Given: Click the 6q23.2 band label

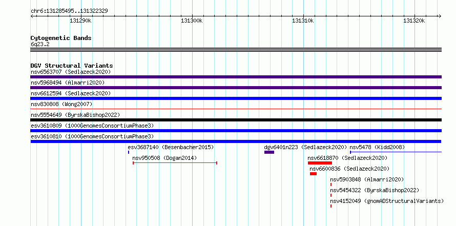Looking at the screenshot, I should click(40, 45).
